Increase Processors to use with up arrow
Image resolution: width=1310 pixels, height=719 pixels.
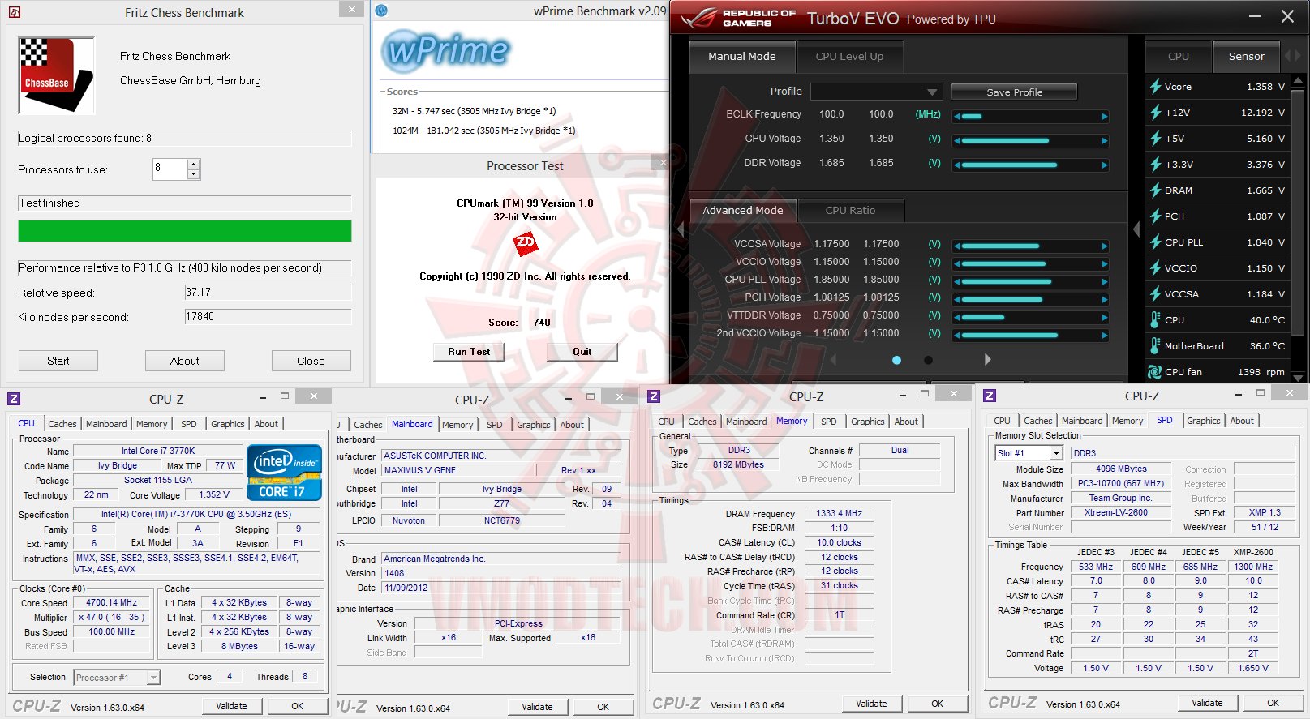[193, 165]
